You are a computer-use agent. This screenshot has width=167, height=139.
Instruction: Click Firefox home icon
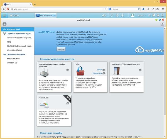(148, 9)
